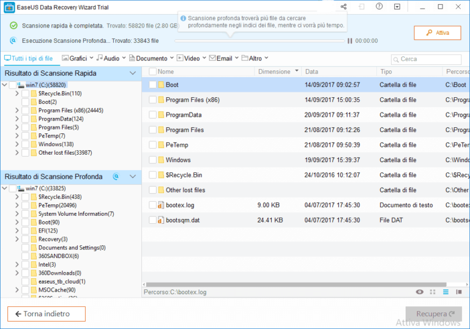Switch to preview pane view icon
Image resolution: width=470 pixels, height=329 pixels.
(458, 292)
